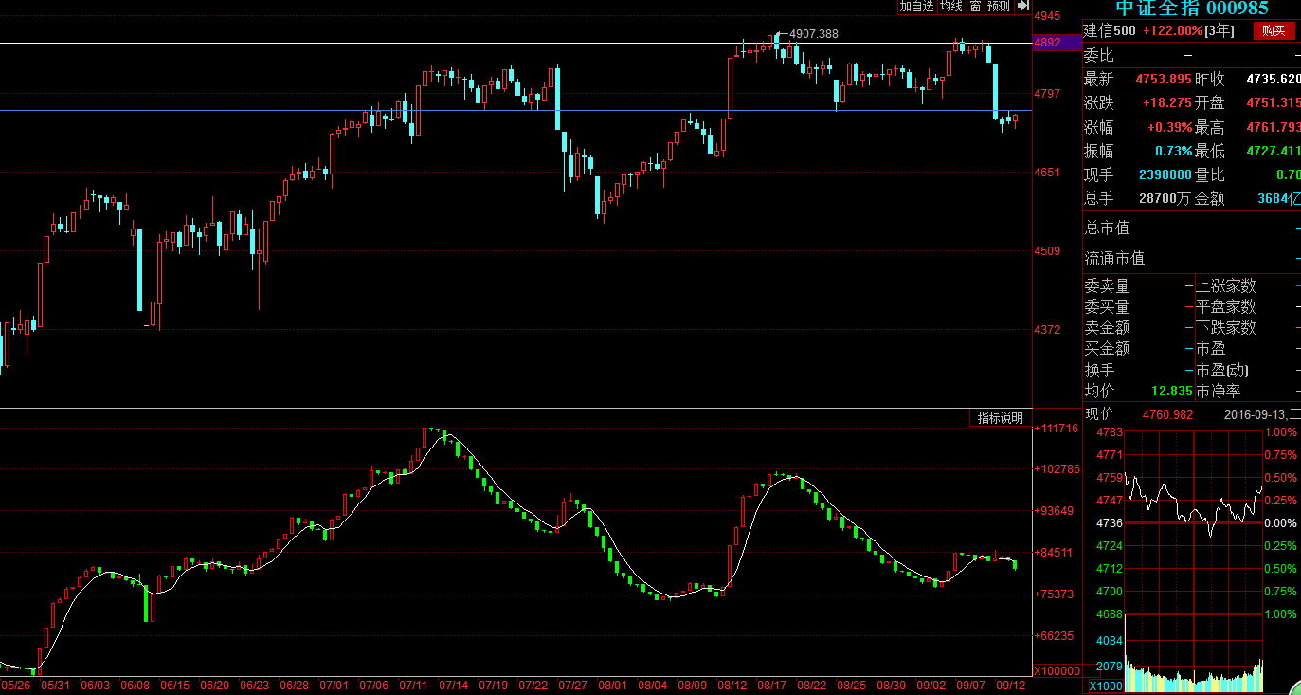The image size is (1301, 695).
Task: Select the purple 4892 price cursor label
Action: (1057, 43)
